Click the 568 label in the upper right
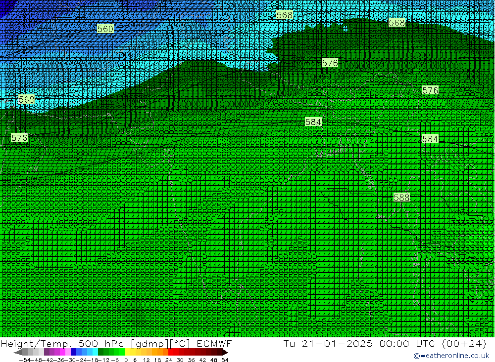Viewport: 495px width, 362px height. coord(397,23)
